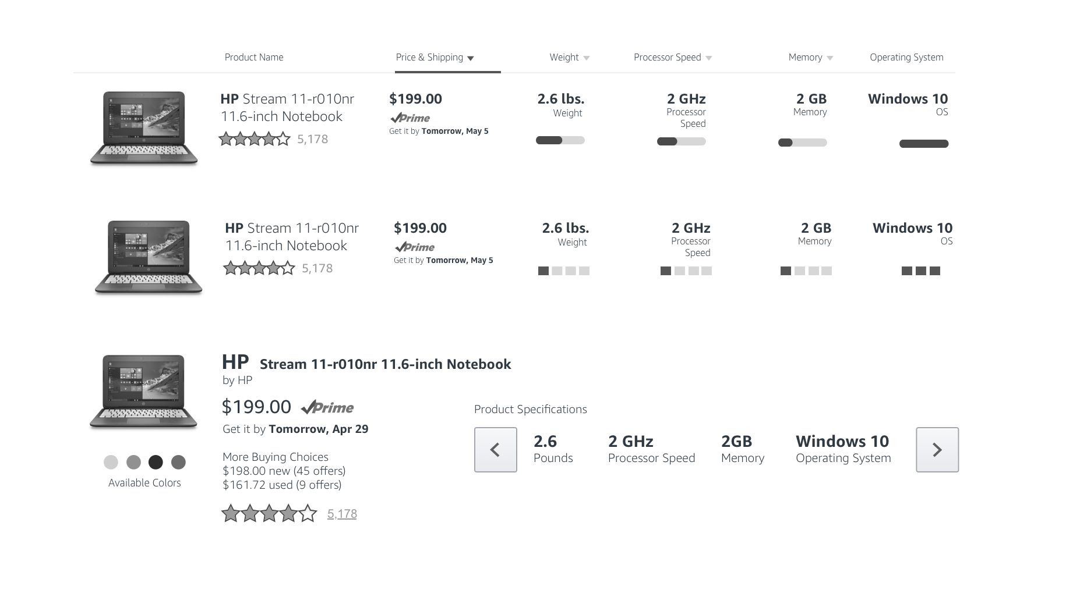Open the underlined 5,178 reviews link
Screen dimensions: 1073x590
(x=342, y=514)
